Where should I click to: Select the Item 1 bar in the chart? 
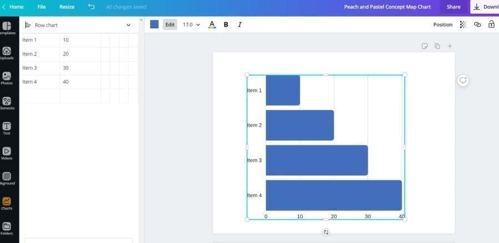click(283, 90)
